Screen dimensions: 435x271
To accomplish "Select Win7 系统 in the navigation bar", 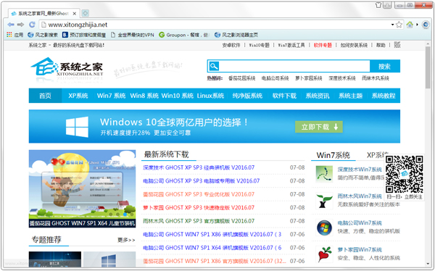I will (111, 96).
